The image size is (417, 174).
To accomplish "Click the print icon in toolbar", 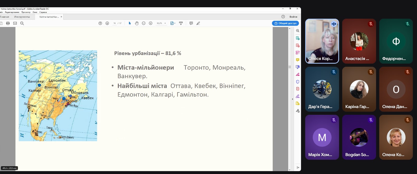I will [8, 23].
